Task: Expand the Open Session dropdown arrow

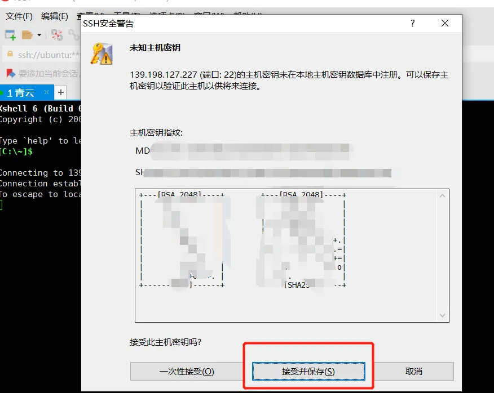Action: point(39,35)
